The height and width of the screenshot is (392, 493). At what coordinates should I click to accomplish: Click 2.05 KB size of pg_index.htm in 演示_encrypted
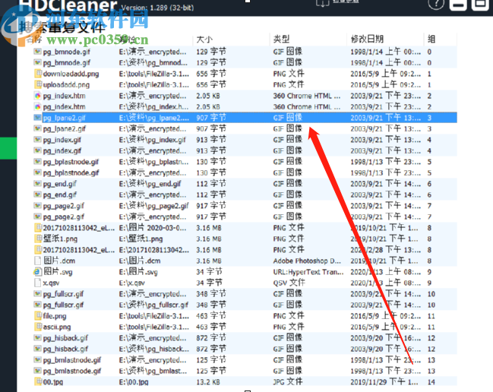[208, 96]
